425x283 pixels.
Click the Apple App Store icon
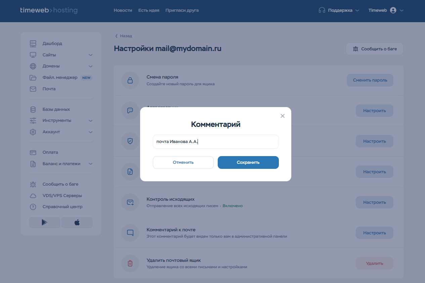[77, 223]
